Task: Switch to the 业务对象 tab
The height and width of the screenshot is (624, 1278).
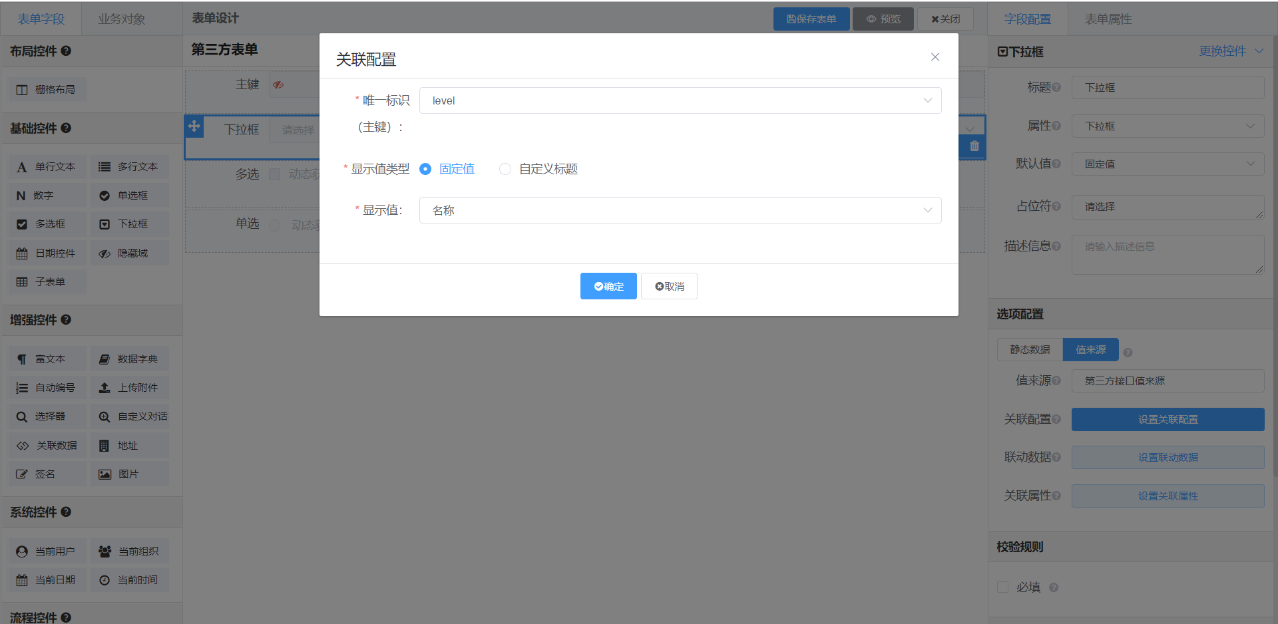Action: (122, 19)
